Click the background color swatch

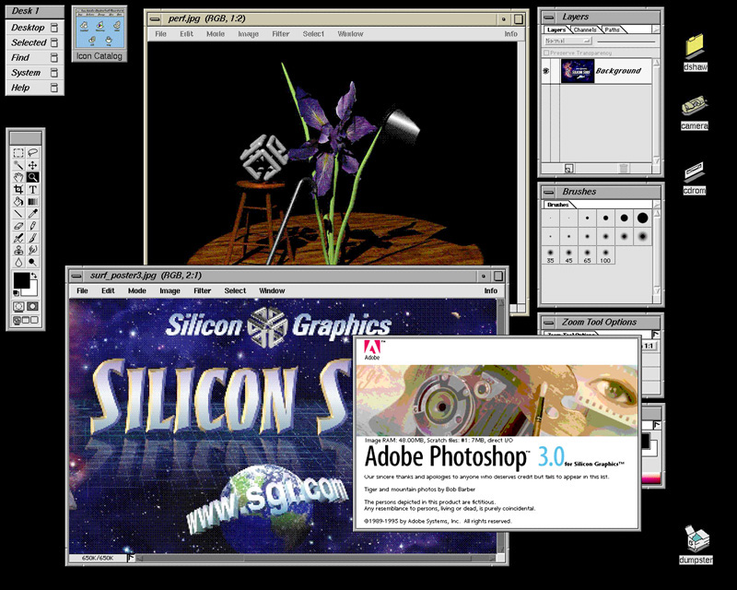[31, 289]
